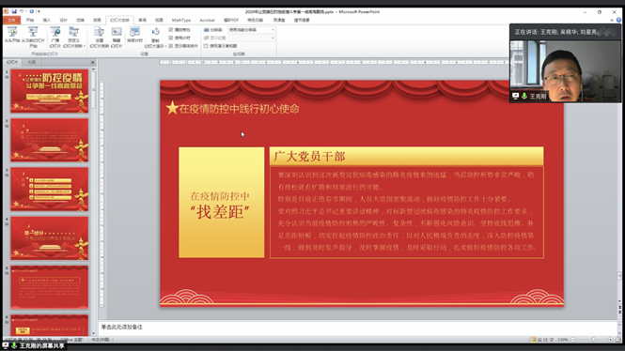Switch to the Outline (大纲) pane tab
625x351 pixels.
32,62
